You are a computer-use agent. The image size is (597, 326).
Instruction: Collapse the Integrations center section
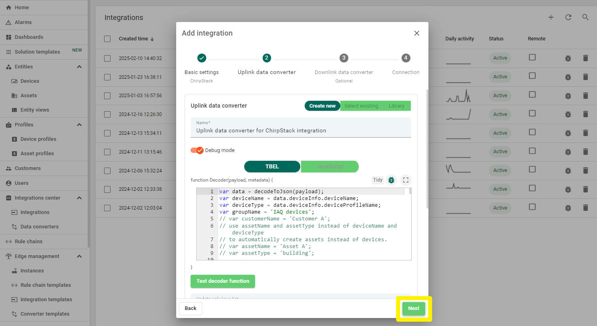tap(79, 198)
